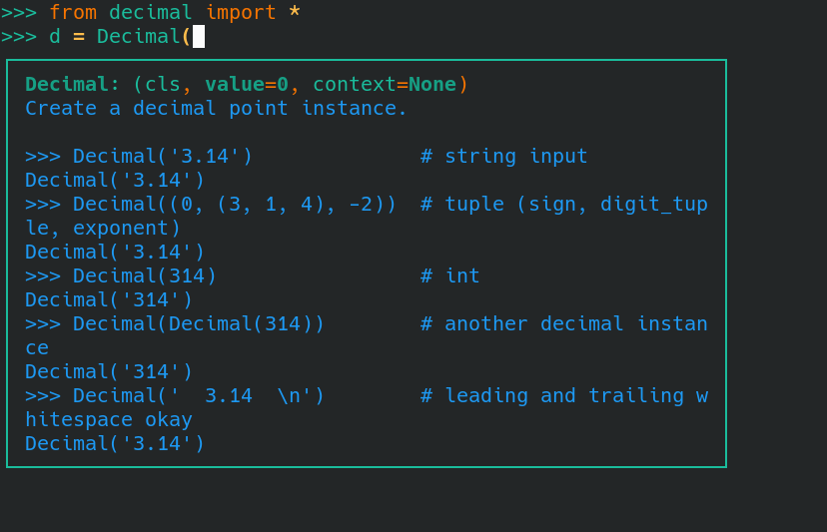This screenshot has width=827, height=532.
Task: Click the variable 'd' on the second prompt line
Action: pyautogui.click(x=54, y=37)
